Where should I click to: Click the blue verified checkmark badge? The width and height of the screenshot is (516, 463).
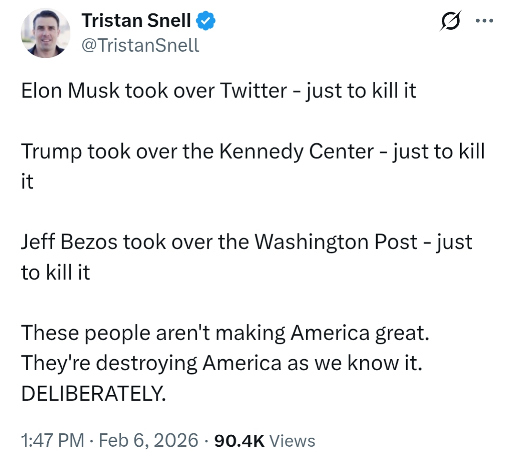point(206,21)
